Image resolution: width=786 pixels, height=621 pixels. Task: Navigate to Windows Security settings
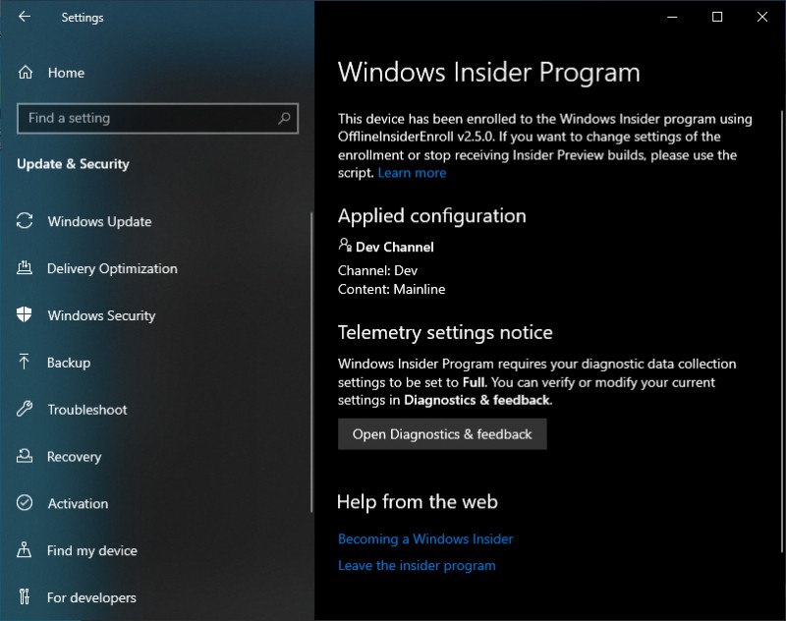point(101,315)
